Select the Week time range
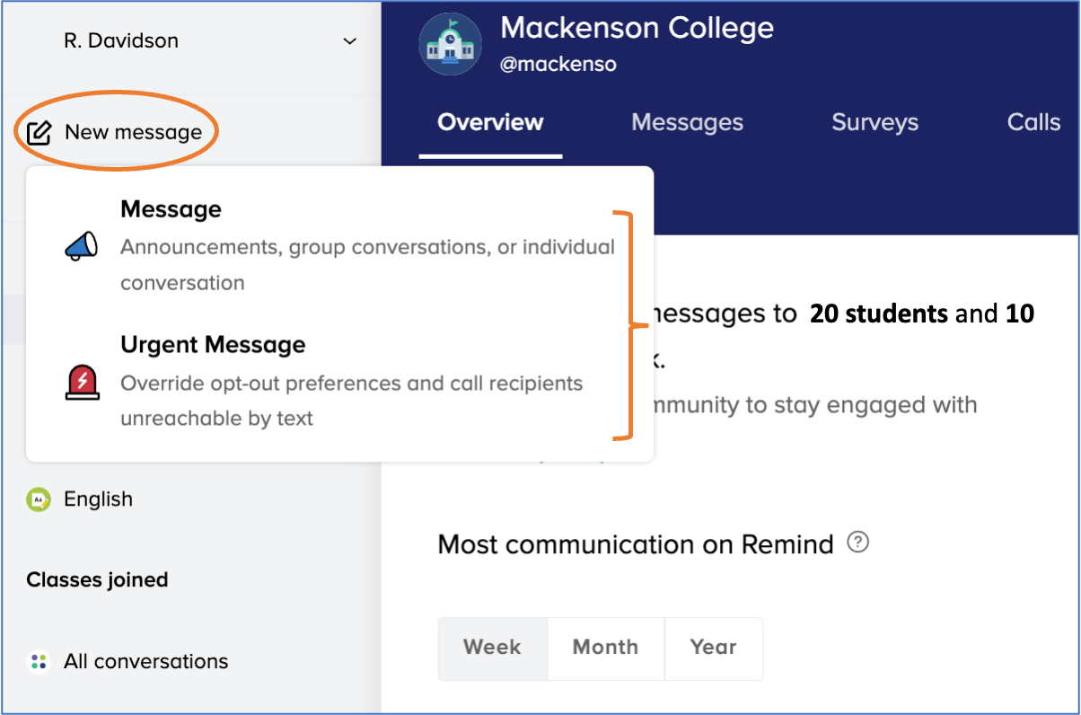The height and width of the screenshot is (715, 1081). [x=492, y=648]
